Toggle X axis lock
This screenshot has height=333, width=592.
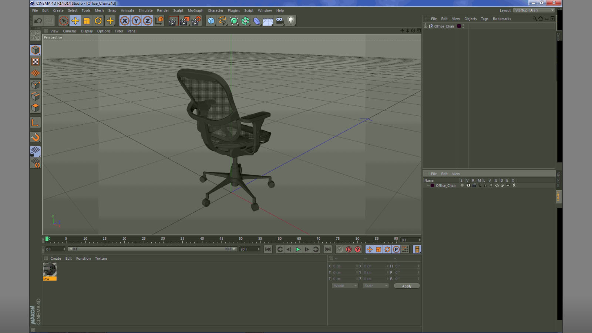click(125, 21)
